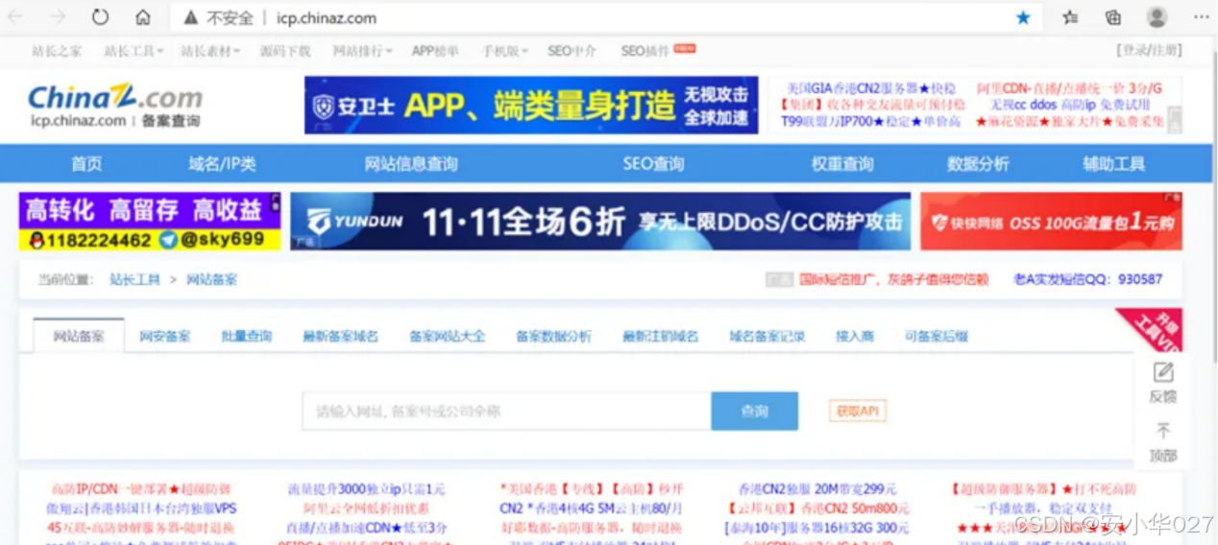
Task: Go back using the browser back arrow
Action: (15, 17)
